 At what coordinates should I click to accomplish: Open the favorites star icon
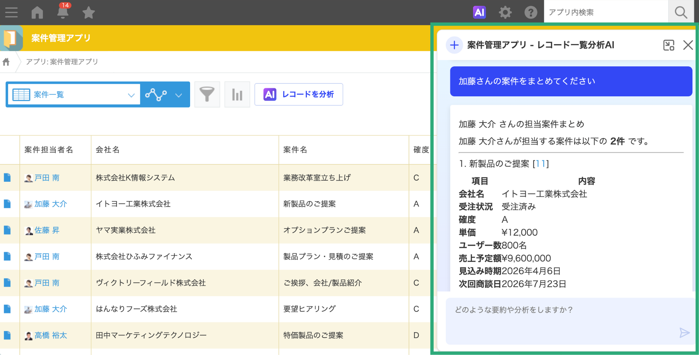88,13
